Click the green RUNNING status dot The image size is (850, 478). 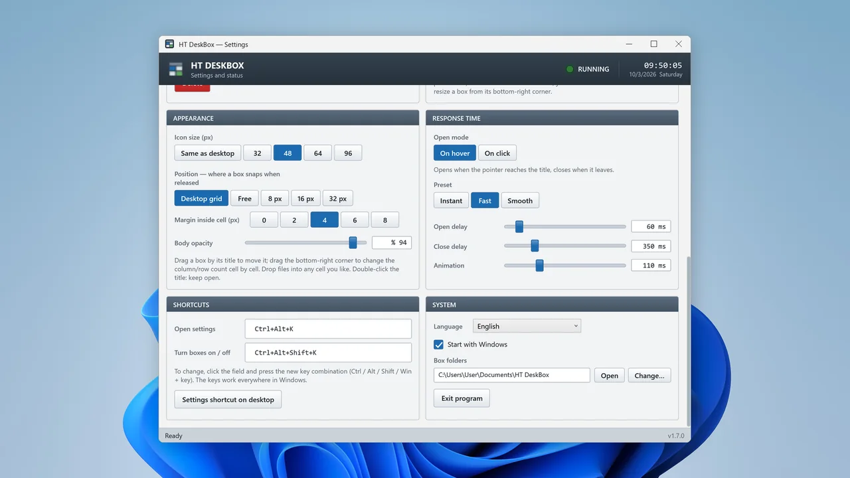pyautogui.click(x=569, y=69)
